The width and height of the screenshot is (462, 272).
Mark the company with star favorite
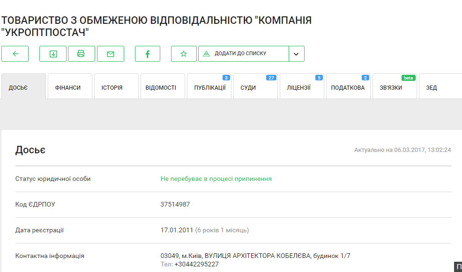[184, 54]
